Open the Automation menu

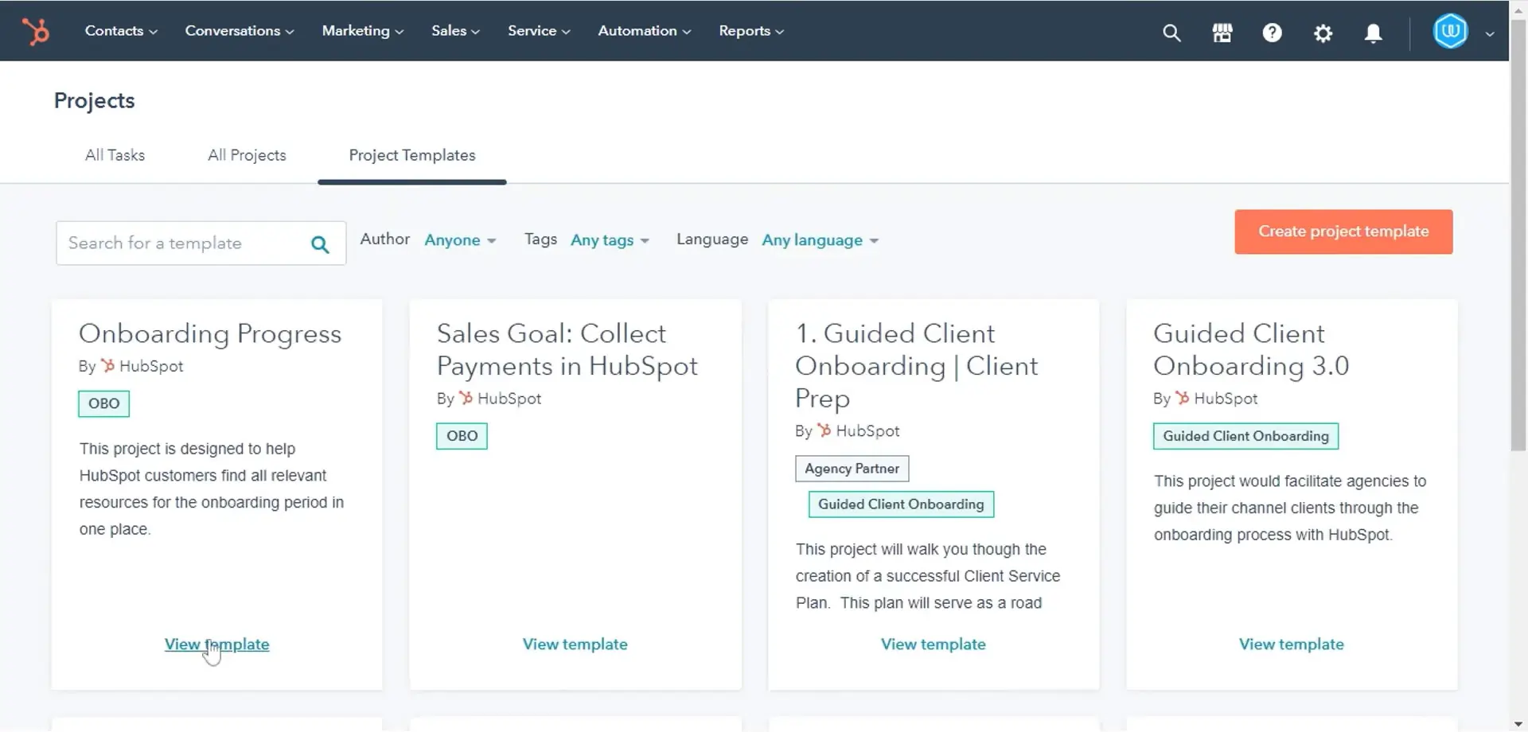pyautogui.click(x=645, y=31)
